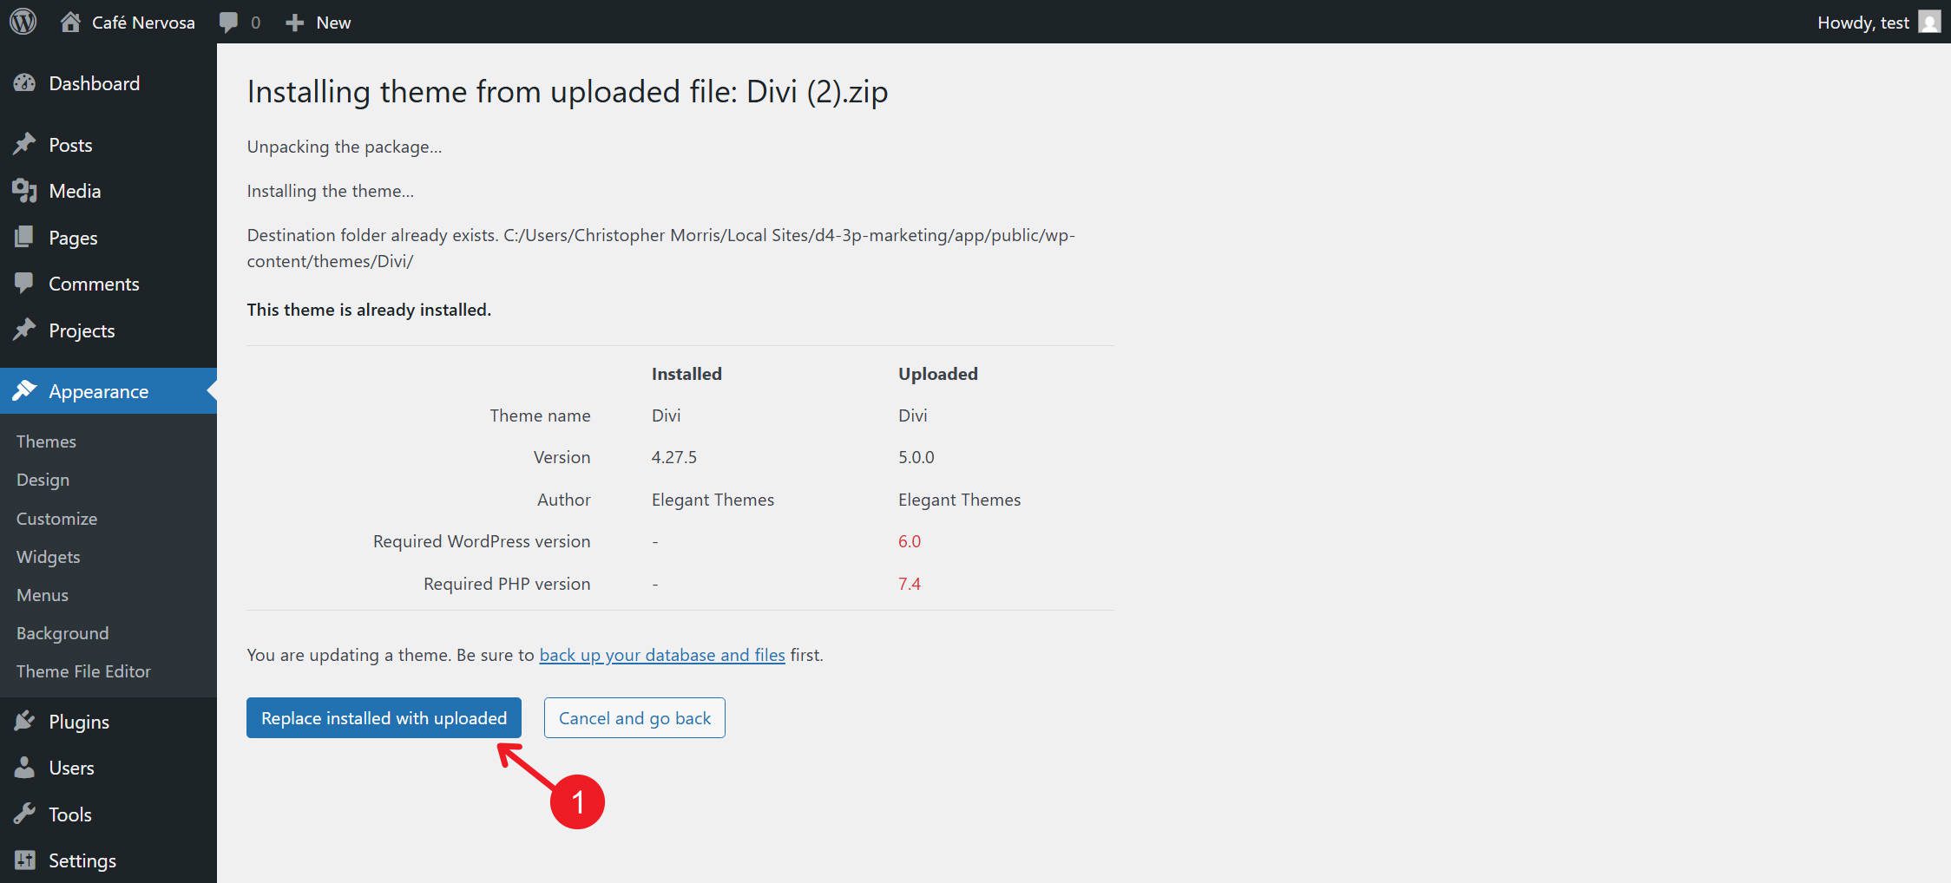Open Settings via the gear icon

pyautogui.click(x=25, y=860)
